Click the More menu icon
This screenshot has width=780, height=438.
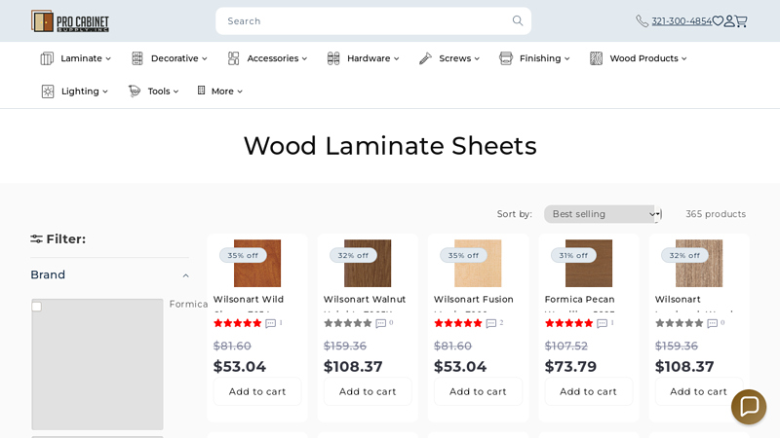pyautogui.click(x=201, y=91)
